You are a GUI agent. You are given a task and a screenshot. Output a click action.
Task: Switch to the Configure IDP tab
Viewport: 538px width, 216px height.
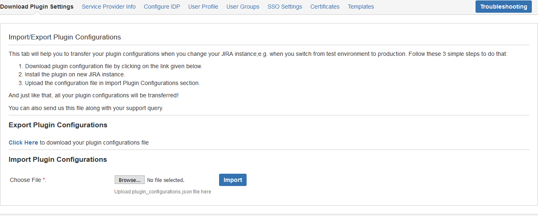tap(162, 7)
